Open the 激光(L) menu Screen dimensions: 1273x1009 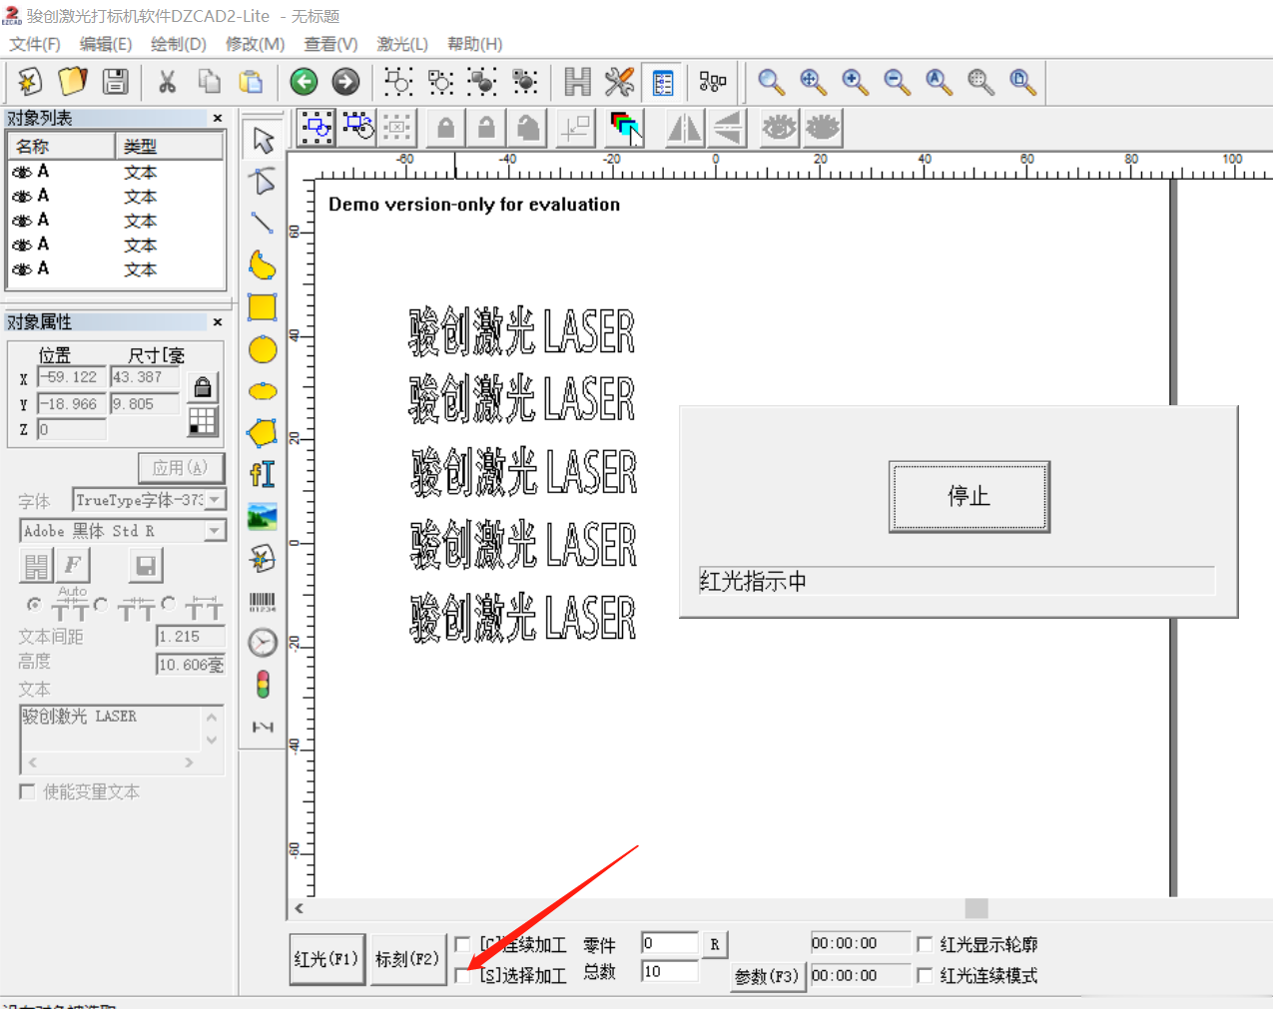[x=402, y=44]
